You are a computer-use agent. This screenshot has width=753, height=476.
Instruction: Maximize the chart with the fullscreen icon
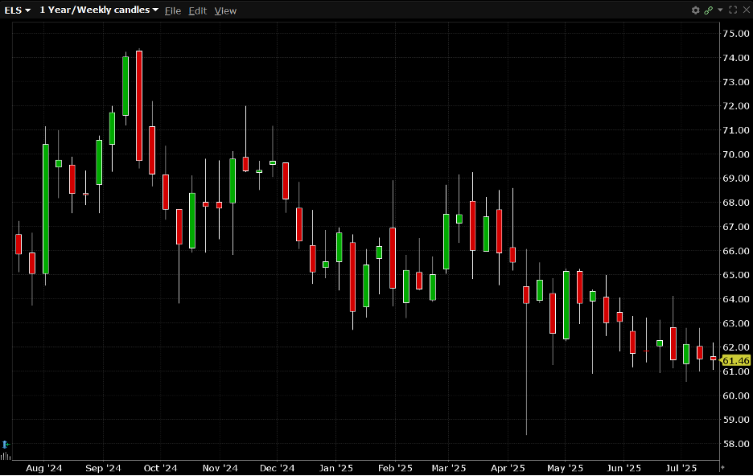(x=732, y=10)
